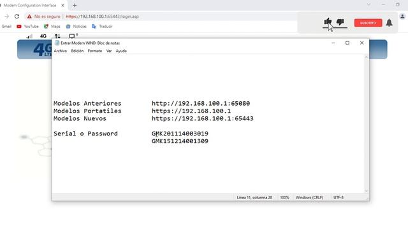Image resolution: width=408 pixels, height=229 pixels.
Task: Open the Maps bookmark
Action: [x=52, y=27]
